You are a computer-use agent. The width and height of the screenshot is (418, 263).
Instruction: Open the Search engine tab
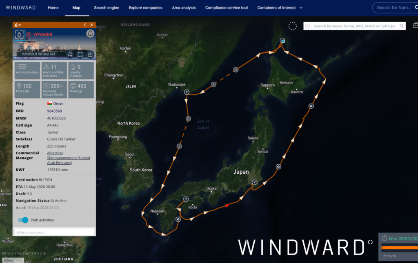[x=107, y=8]
